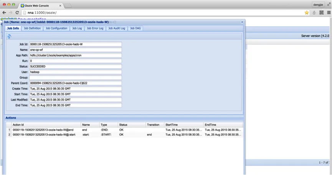Click the Documentation link behind dialog
This screenshot has width=332, height=175.
(x=32, y=19)
